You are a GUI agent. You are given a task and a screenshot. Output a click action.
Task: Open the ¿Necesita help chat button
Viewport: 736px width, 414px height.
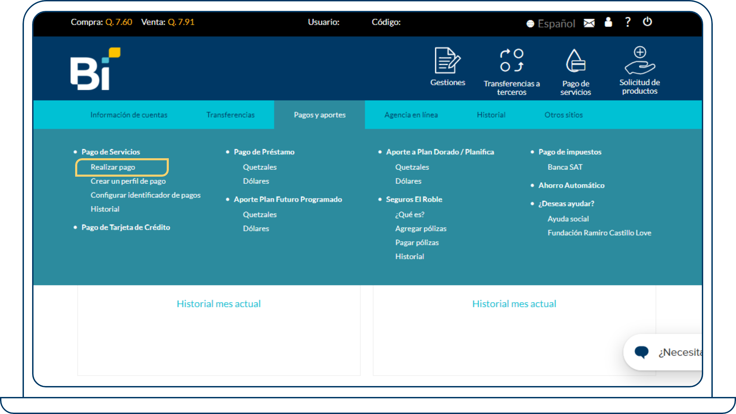point(663,352)
